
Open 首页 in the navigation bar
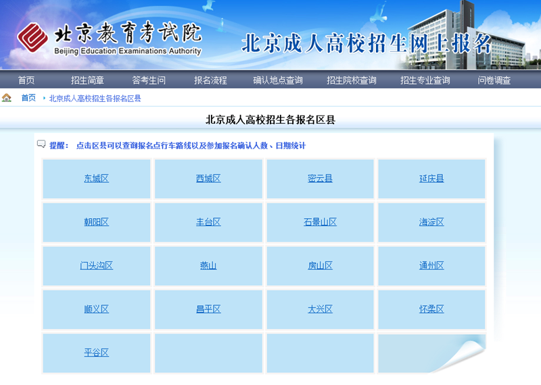point(26,80)
